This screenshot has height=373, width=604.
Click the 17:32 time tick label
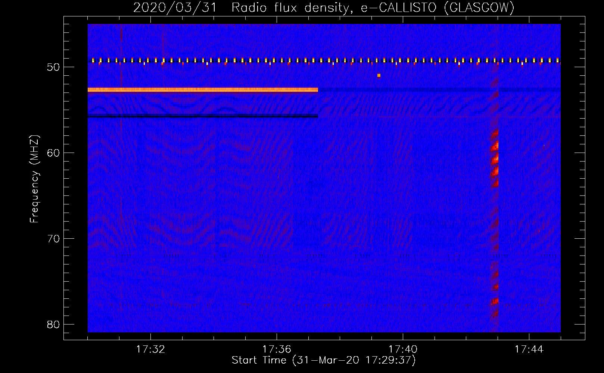(150, 350)
